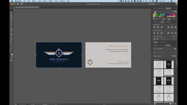
Task: Click Vertical Distribute Top icon
Action: pos(154,33)
